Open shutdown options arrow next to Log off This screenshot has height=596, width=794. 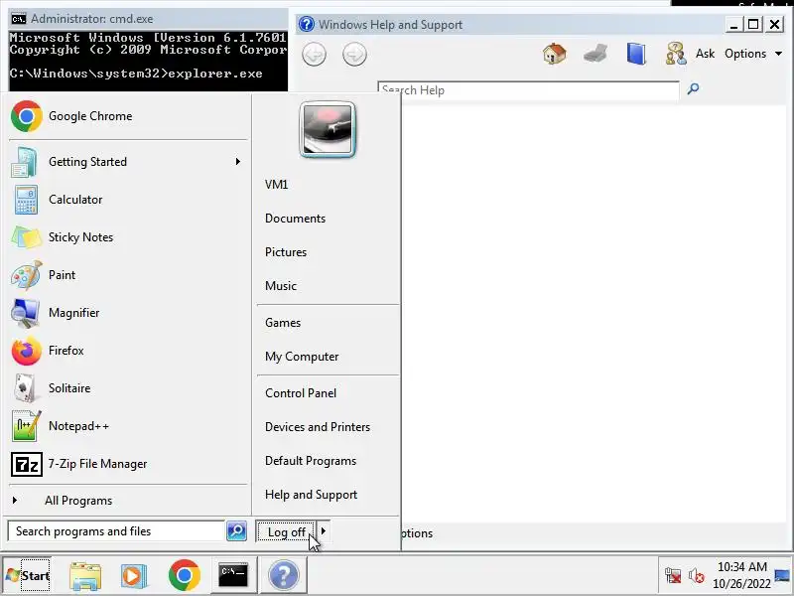(324, 531)
